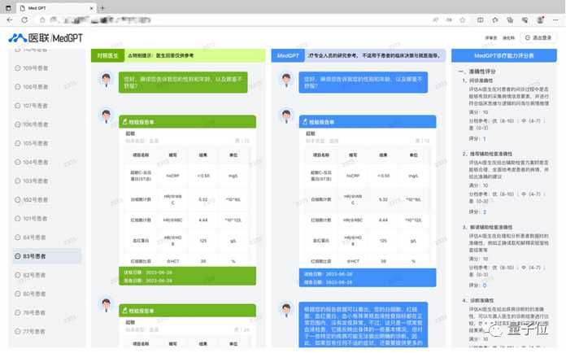Select patient 109号患者 in the sidebar
566x353 pixels.
tap(32, 68)
